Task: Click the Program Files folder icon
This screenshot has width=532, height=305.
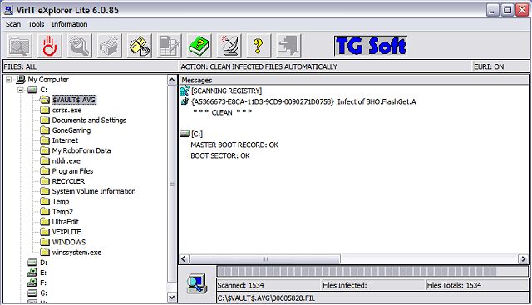Action: tap(44, 170)
